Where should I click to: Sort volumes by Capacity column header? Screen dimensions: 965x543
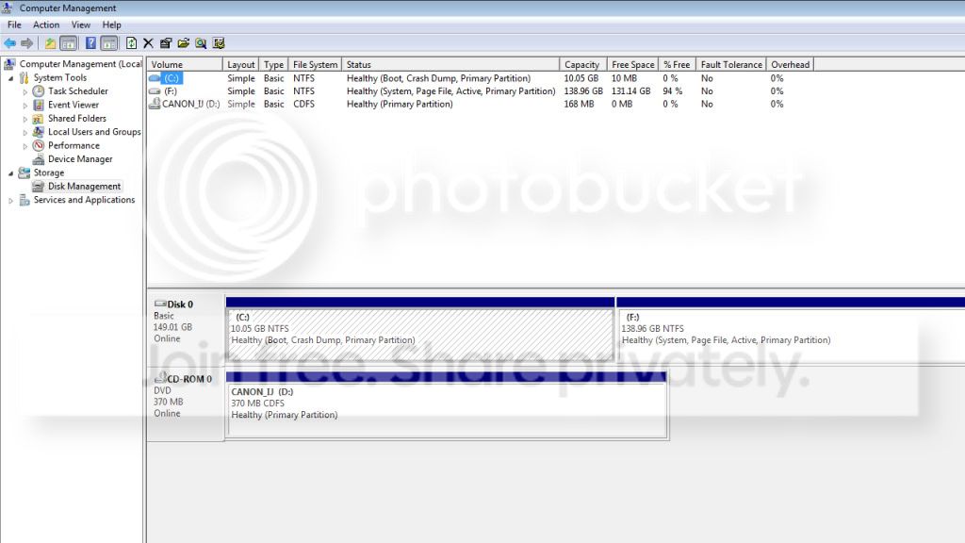pos(582,65)
